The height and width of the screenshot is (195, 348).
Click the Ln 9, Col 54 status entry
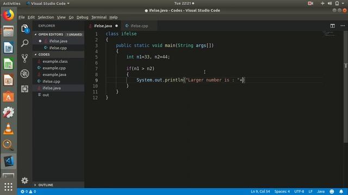pyautogui.click(x=260, y=191)
